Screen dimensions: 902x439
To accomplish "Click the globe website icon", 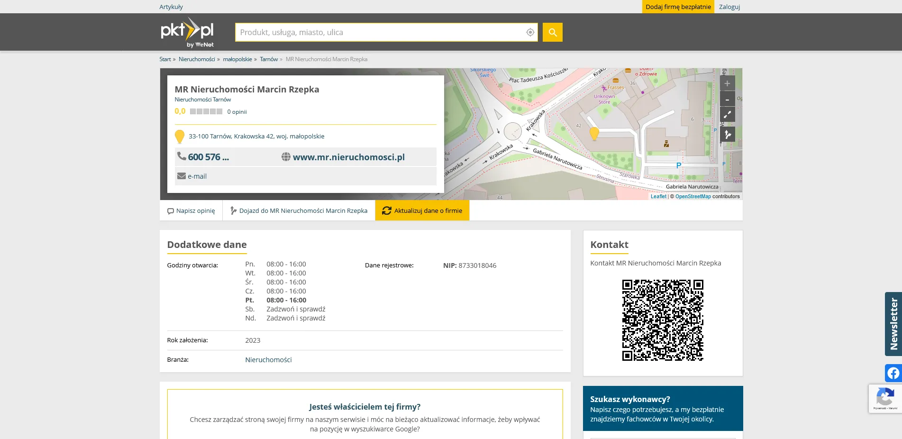I will point(286,157).
